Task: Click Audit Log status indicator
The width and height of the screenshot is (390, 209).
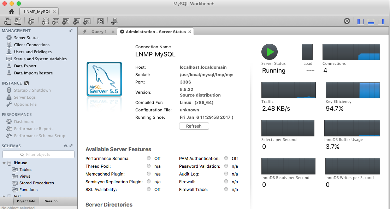Action: [x=226, y=173]
